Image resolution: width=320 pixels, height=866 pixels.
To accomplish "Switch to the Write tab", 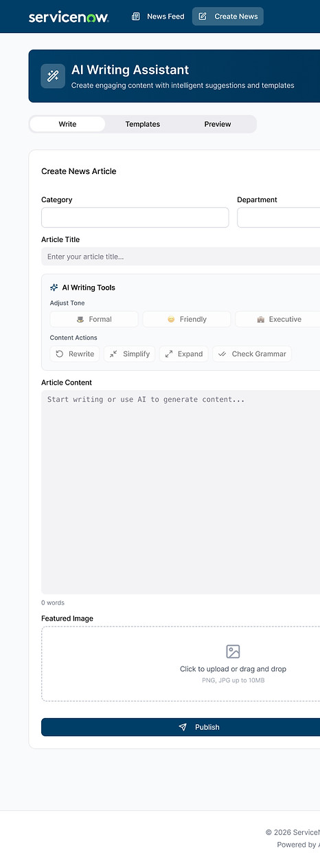I will click(x=67, y=124).
